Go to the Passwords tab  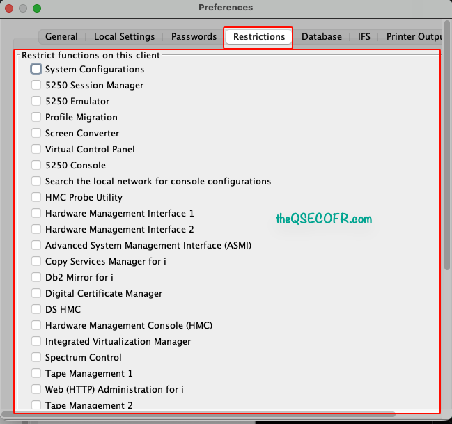click(194, 37)
